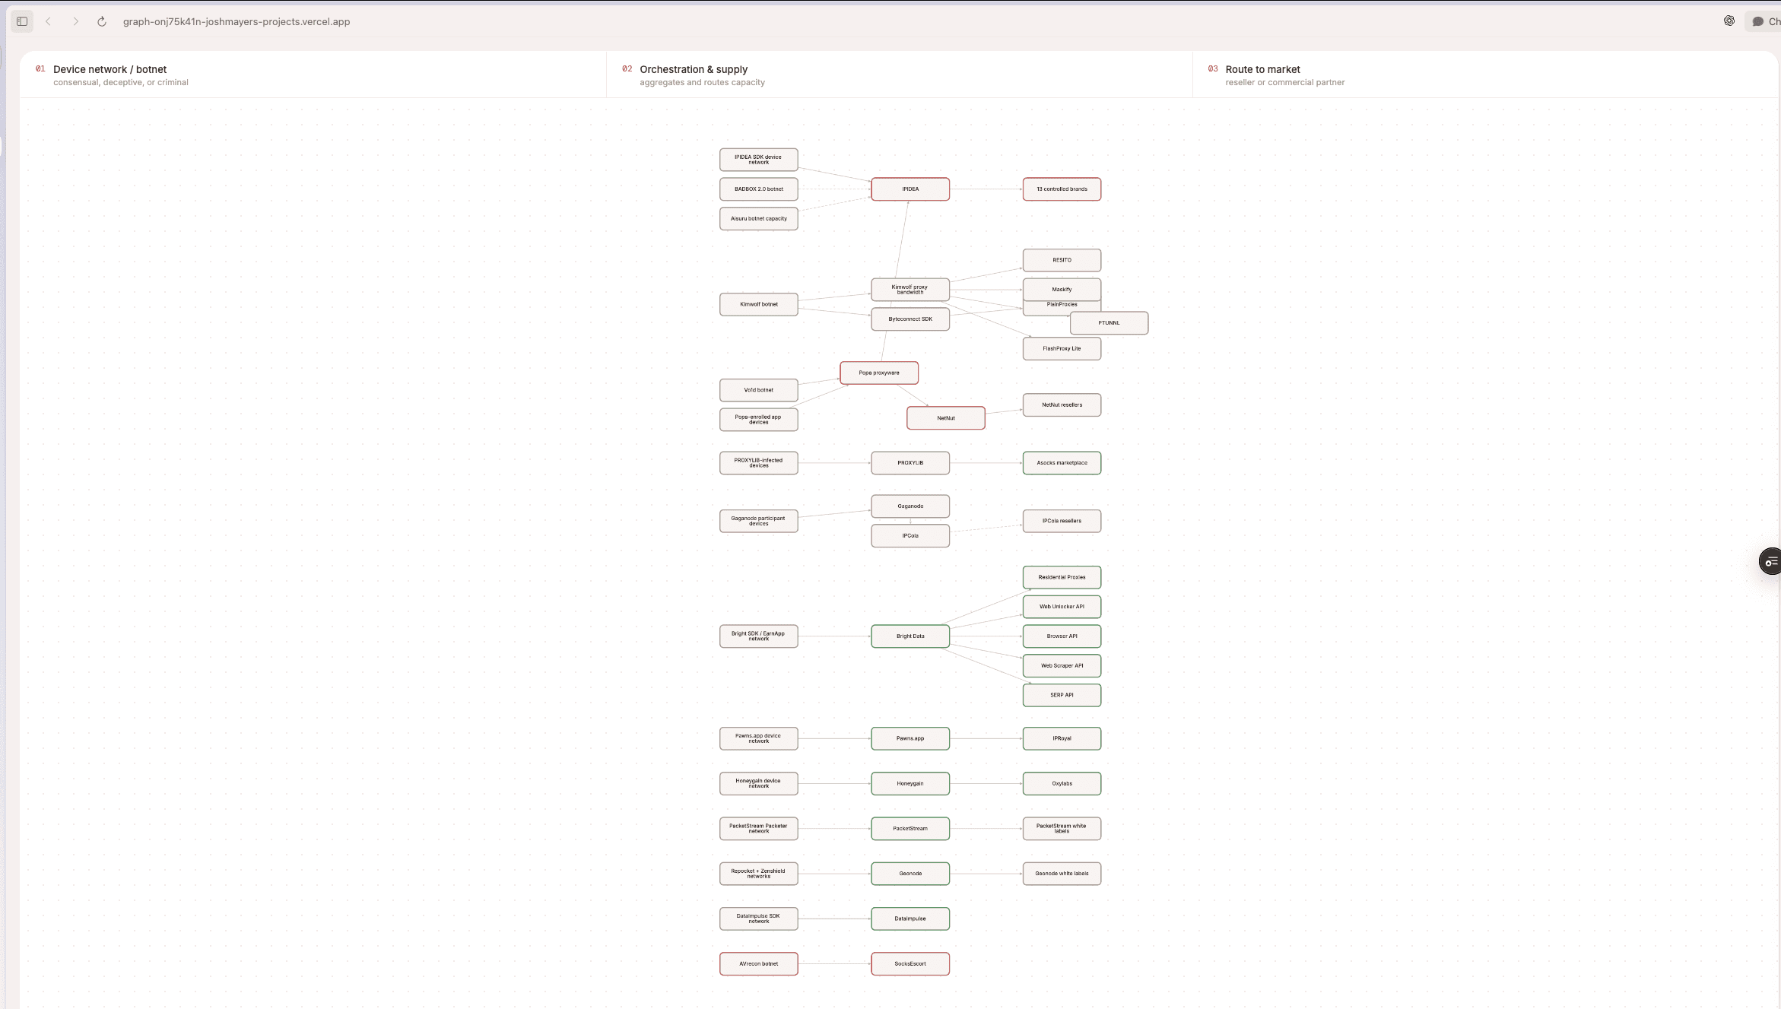The width and height of the screenshot is (1781, 1009).
Task: Go back with the browser back arrow
Action: [49, 21]
